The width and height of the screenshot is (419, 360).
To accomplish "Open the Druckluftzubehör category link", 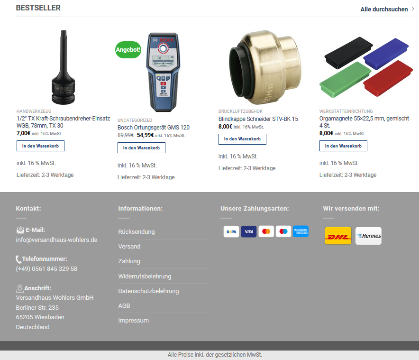I will click(240, 111).
